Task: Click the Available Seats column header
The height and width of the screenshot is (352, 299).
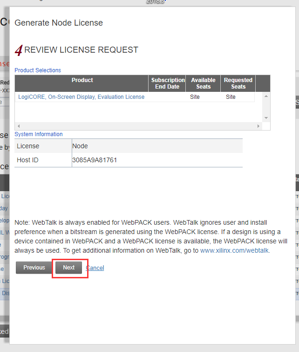Action: coord(203,83)
